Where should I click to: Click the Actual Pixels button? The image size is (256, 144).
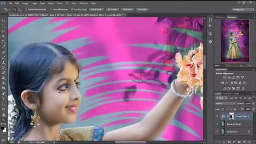tap(96, 10)
